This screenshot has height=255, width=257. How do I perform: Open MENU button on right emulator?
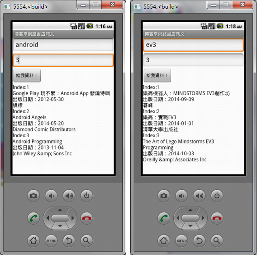[x=181, y=241]
